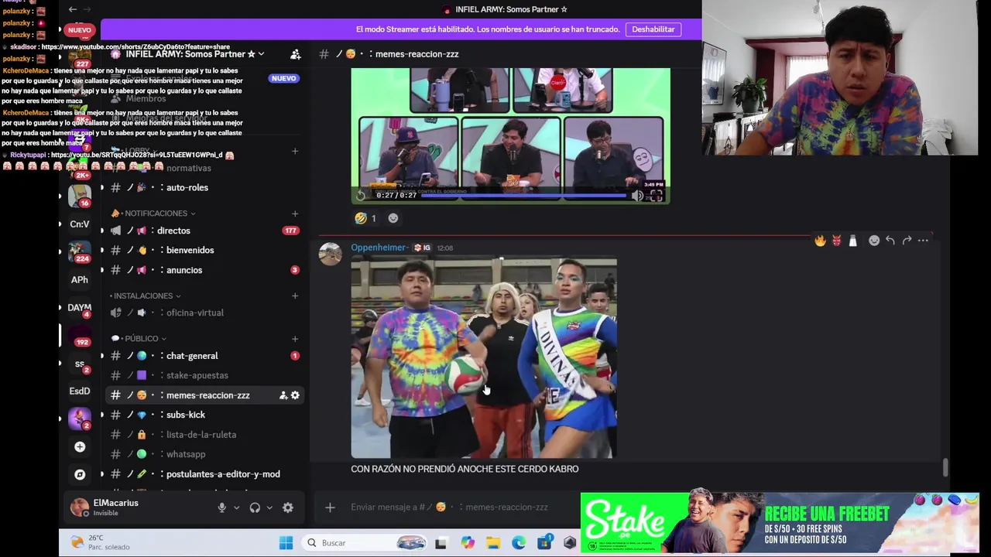Image resolution: width=991 pixels, height=557 pixels.
Task: Deafen audio with the headphones icon
Action: coord(255,507)
